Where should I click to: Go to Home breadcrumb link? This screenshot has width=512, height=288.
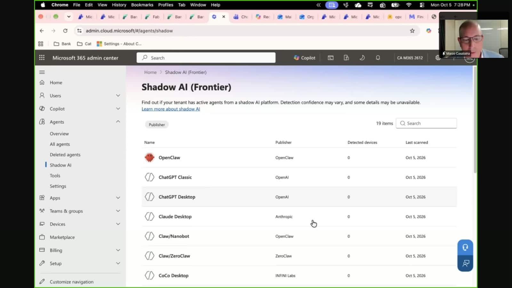coord(150,72)
